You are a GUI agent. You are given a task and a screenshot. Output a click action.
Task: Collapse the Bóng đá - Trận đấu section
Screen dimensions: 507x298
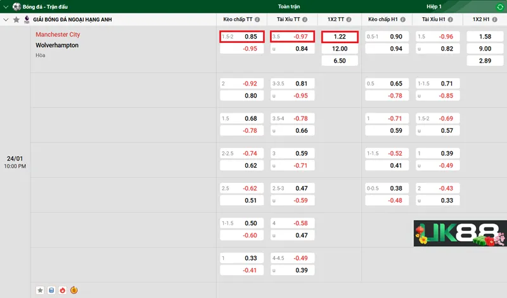point(6,6)
